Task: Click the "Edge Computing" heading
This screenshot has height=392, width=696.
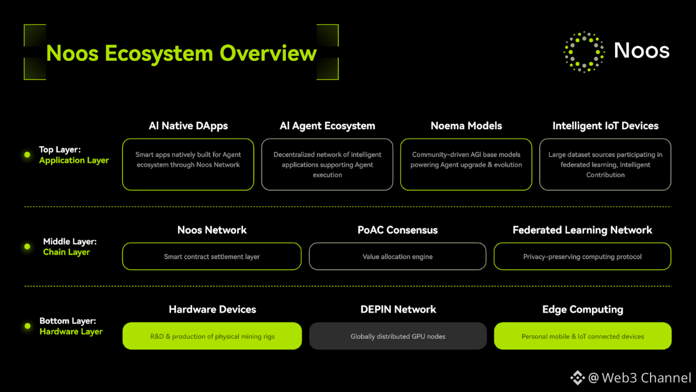Action: tap(583, 310)
